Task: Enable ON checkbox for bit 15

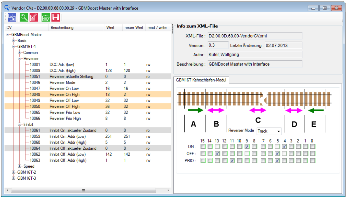Action: click(x=203, y=146)
